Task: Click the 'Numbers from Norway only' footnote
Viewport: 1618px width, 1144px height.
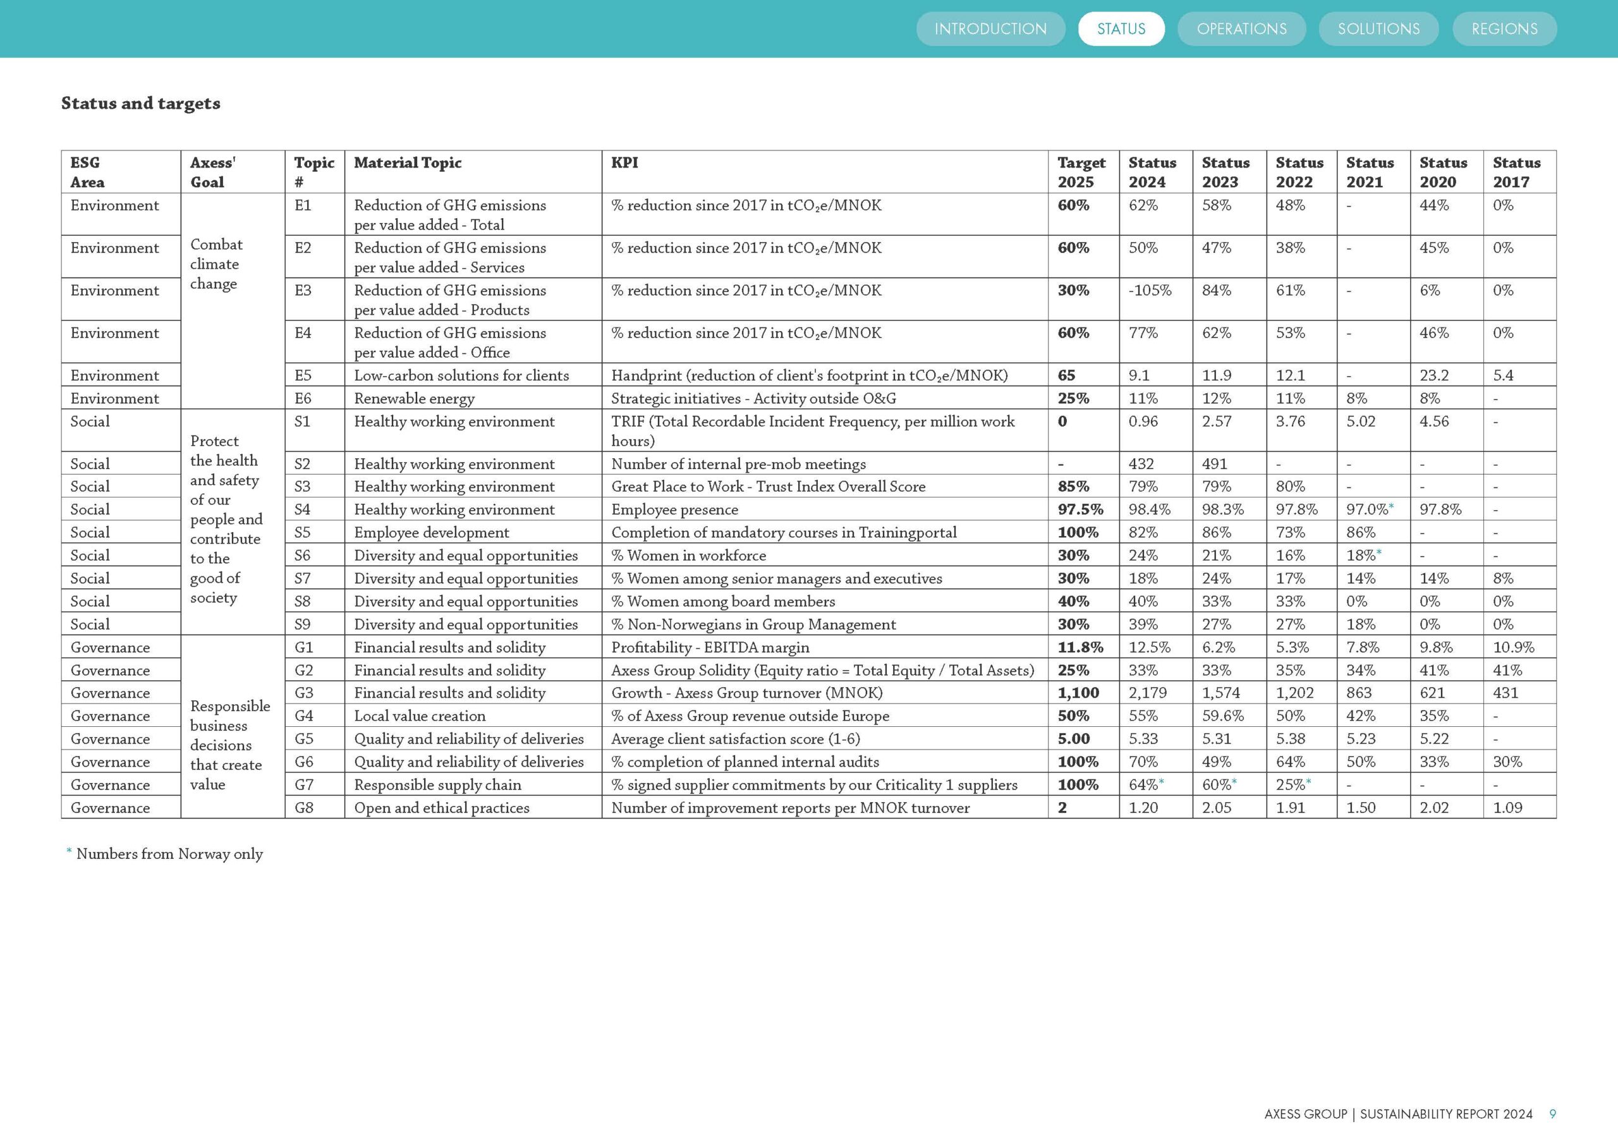Action: click(x=169, y=854)
